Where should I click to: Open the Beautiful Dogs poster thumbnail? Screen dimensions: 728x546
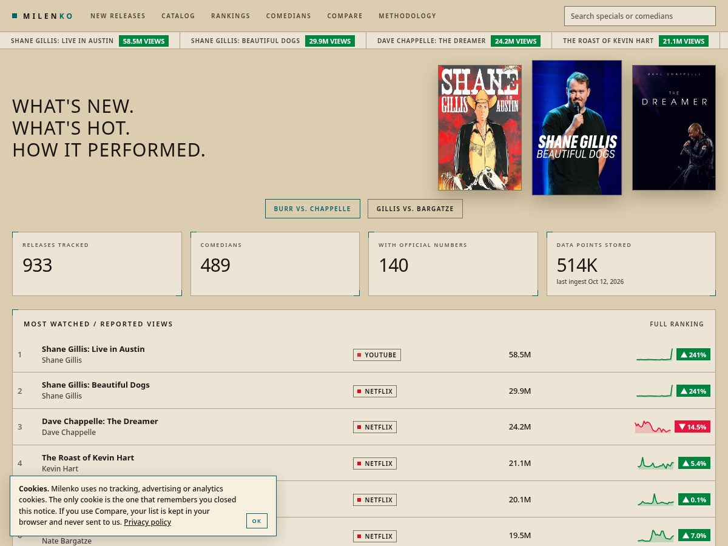pyautogui.click(x=577, y=127)
